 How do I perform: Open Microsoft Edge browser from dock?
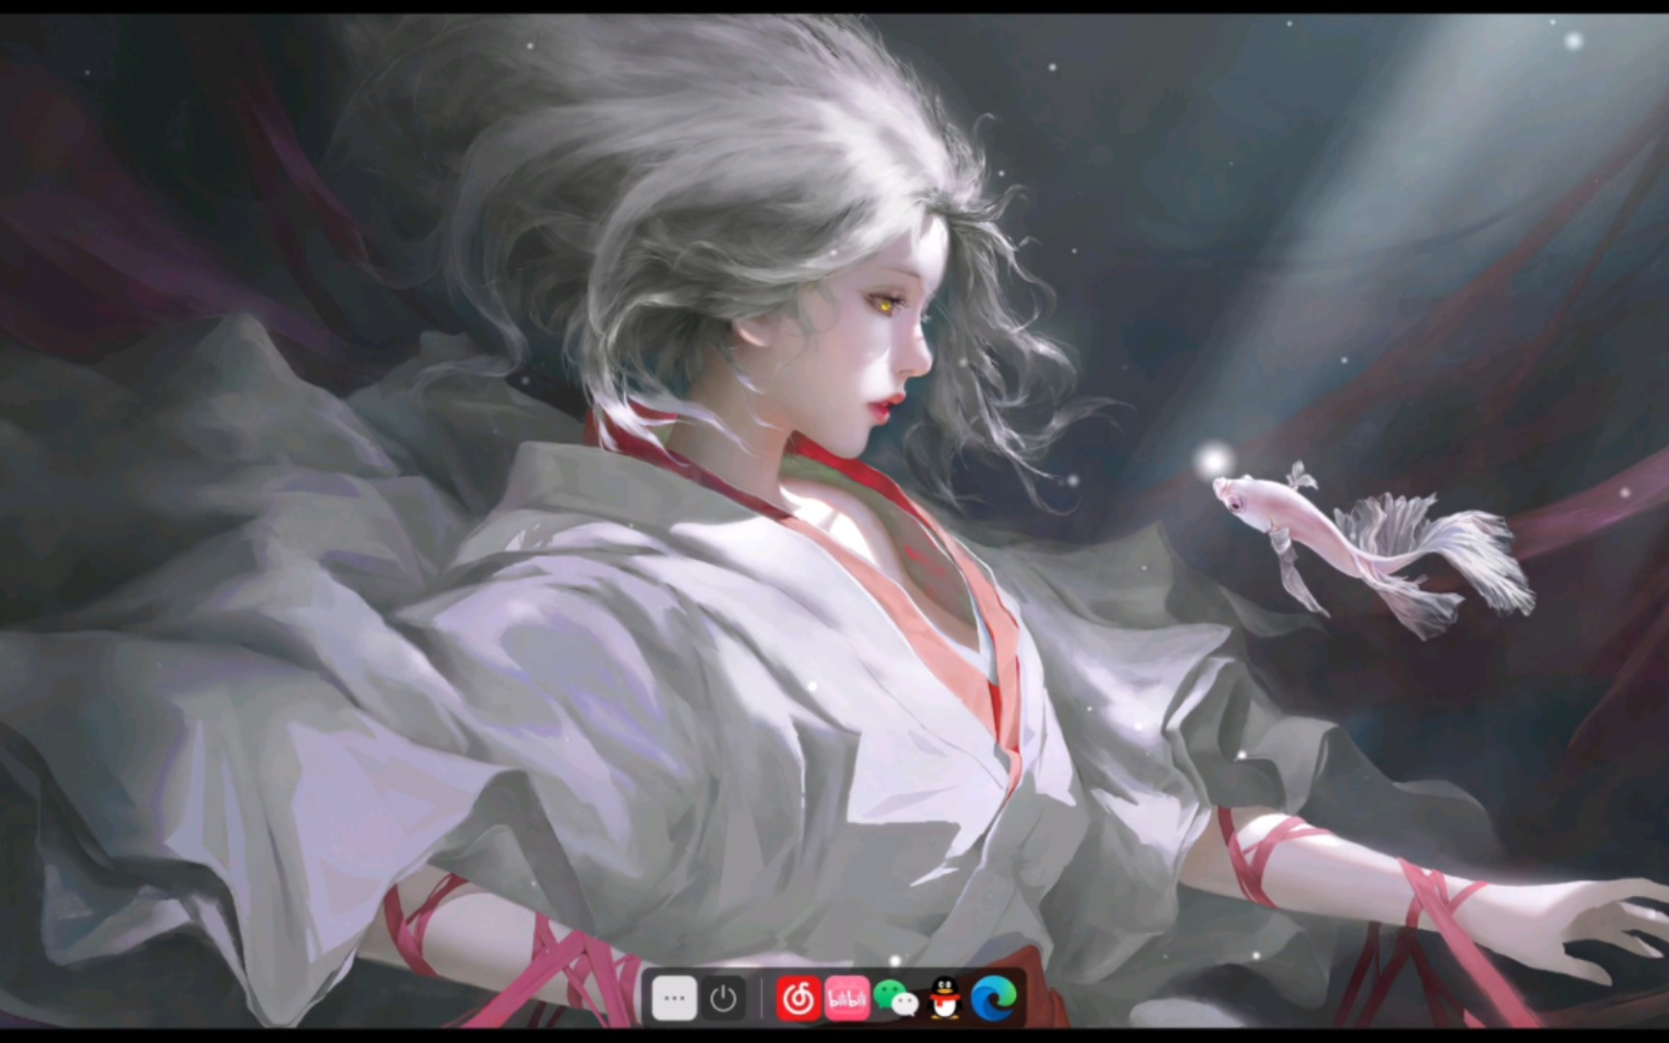click(x=994, y=999)
